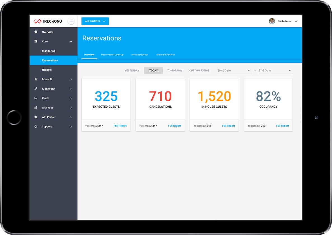This screenshot has width=332, height=235.
Task: Click the Overview gauge icon in sidebar
Action: coord(36,32)
